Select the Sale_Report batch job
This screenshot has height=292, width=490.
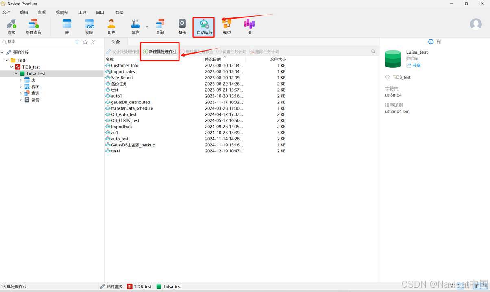[x=122, y=77]
